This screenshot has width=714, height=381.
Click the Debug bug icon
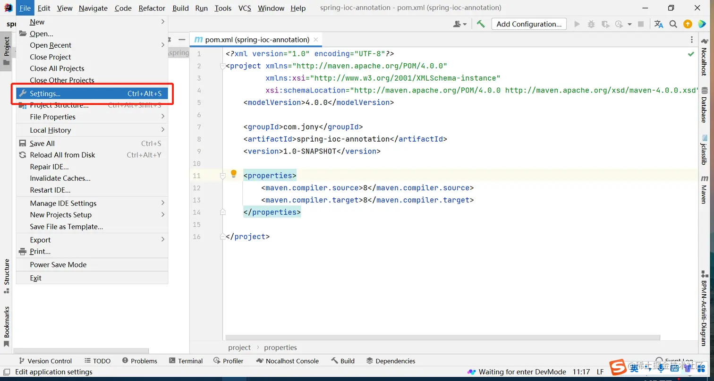591,24
